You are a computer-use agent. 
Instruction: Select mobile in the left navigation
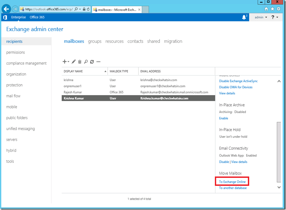click(12, 107)
